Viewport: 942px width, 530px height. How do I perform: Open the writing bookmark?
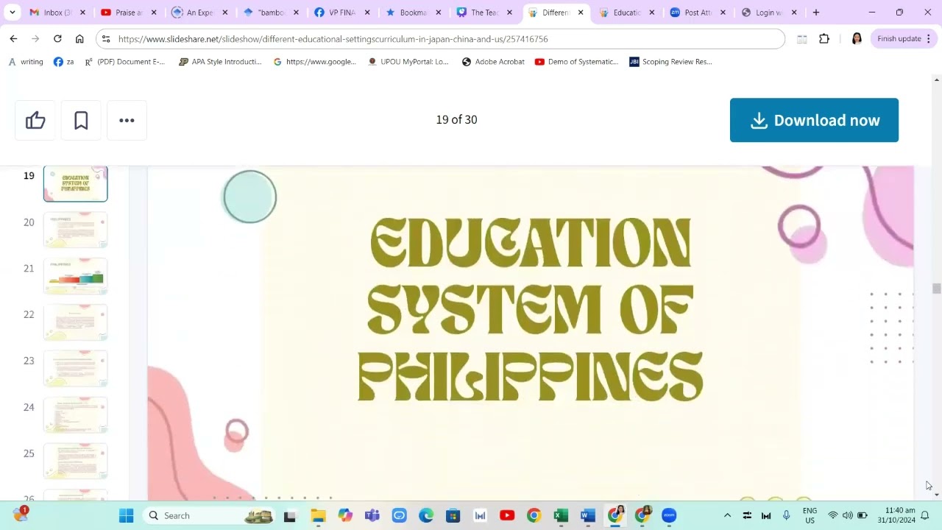tap(26, 62)
